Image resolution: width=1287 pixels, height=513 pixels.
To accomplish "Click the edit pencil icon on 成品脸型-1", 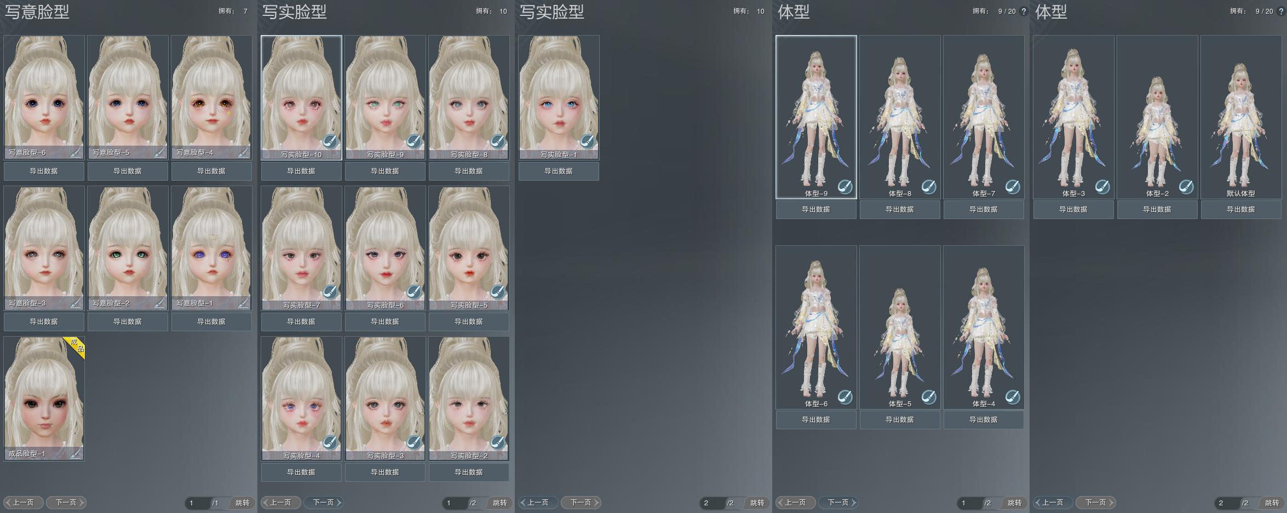I will (x=76, y=454).
